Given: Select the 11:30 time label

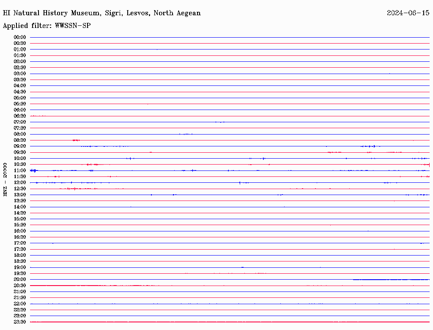Looking at the screenshot, I should tap(20, 176).
